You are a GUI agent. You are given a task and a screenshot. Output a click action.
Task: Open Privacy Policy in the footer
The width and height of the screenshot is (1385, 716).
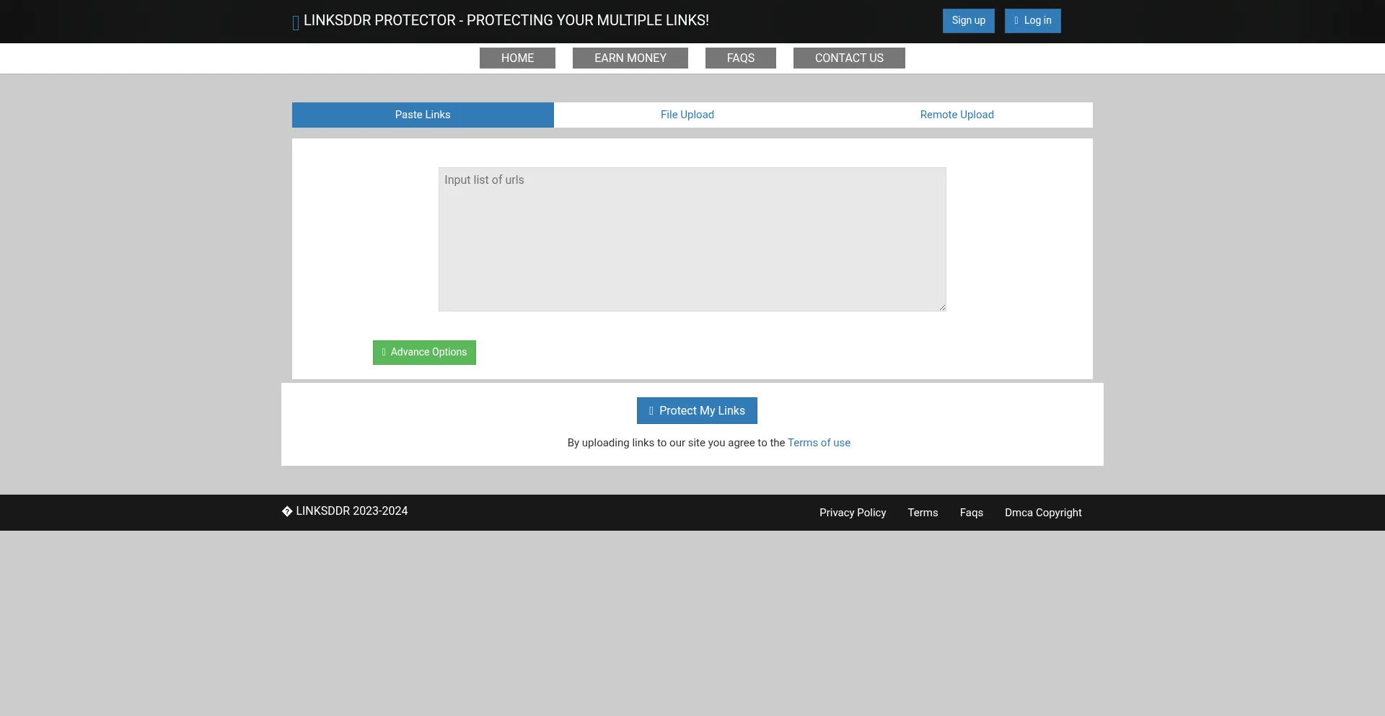[852, 513]
